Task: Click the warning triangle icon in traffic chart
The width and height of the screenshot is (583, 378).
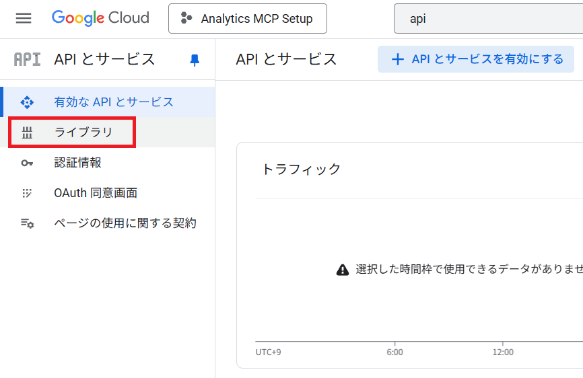Action: point(343,270)
